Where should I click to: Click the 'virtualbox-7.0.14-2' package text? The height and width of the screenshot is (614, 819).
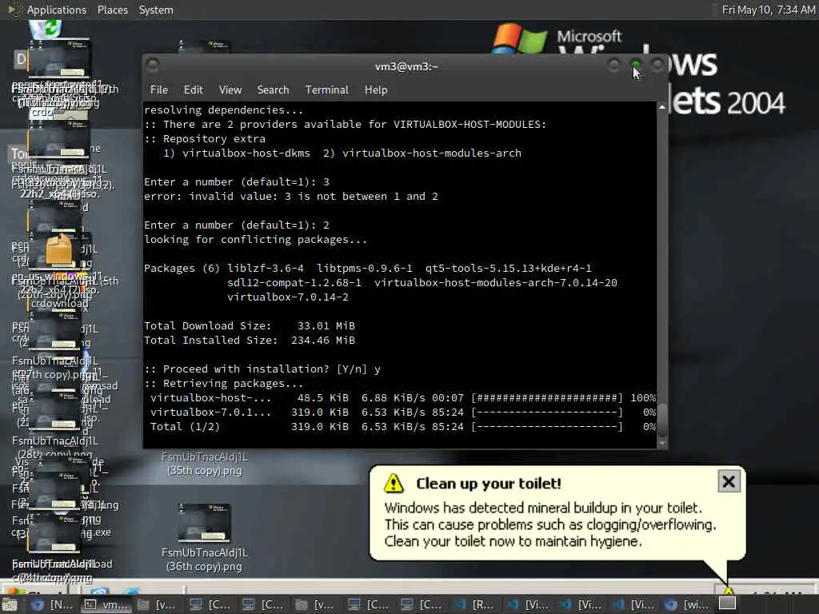[288, 297]
